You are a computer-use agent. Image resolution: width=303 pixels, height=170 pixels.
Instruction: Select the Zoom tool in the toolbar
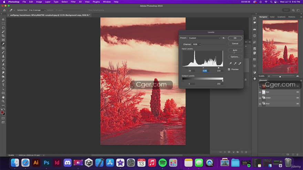click(x=3, y=101)
